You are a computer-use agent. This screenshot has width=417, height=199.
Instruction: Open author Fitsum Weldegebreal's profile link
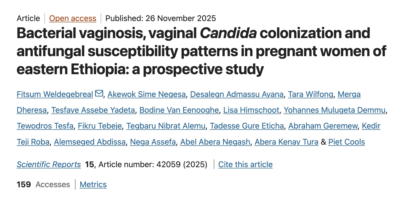55,94
